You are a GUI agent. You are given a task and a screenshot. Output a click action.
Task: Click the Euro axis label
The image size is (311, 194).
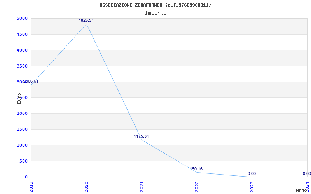[19, 99]
